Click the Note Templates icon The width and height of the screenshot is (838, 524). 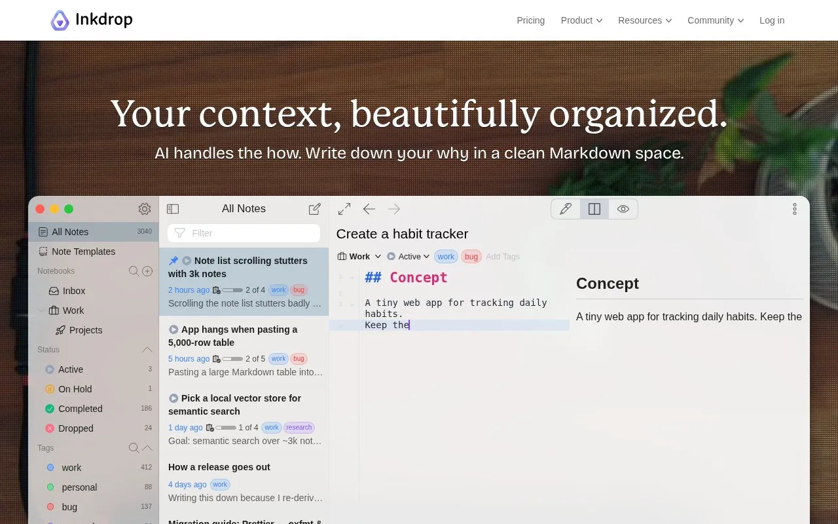tap(43, 252)
